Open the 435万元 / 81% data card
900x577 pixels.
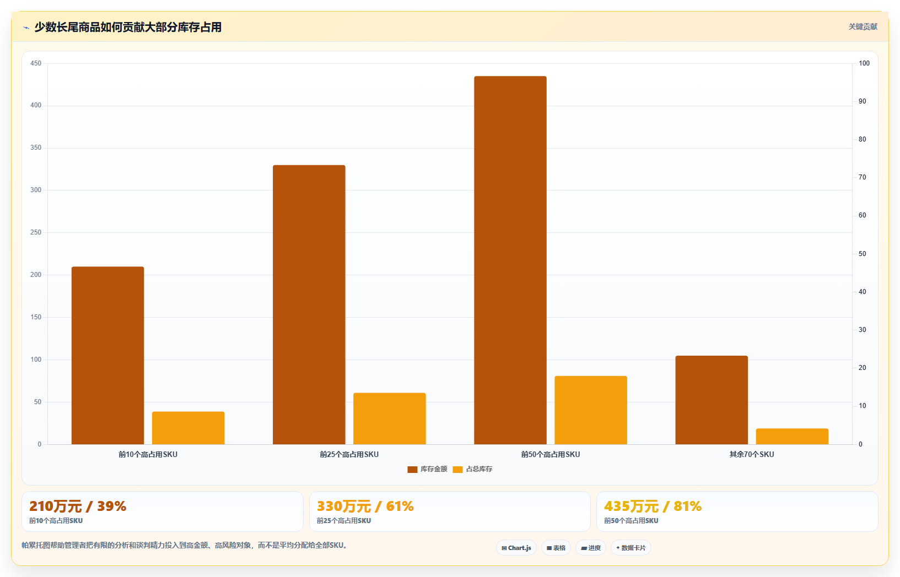point(737,511)
